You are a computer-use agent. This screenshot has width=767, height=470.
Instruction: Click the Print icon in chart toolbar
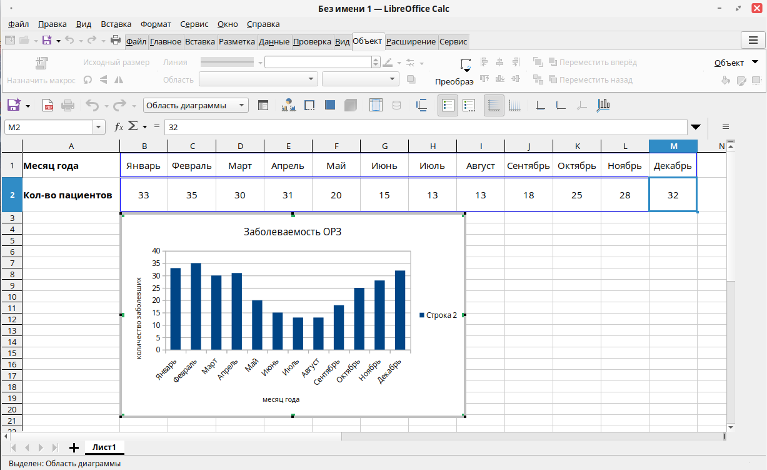click(68, 105)
